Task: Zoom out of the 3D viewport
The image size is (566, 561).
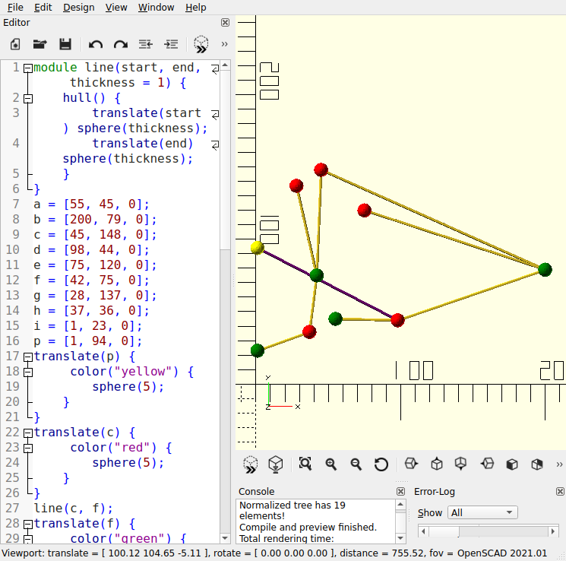Action: pos(356,464)
